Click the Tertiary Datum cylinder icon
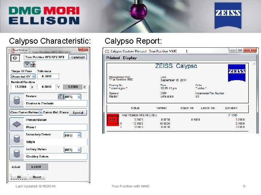261x195 pixels. click(17, 153)
